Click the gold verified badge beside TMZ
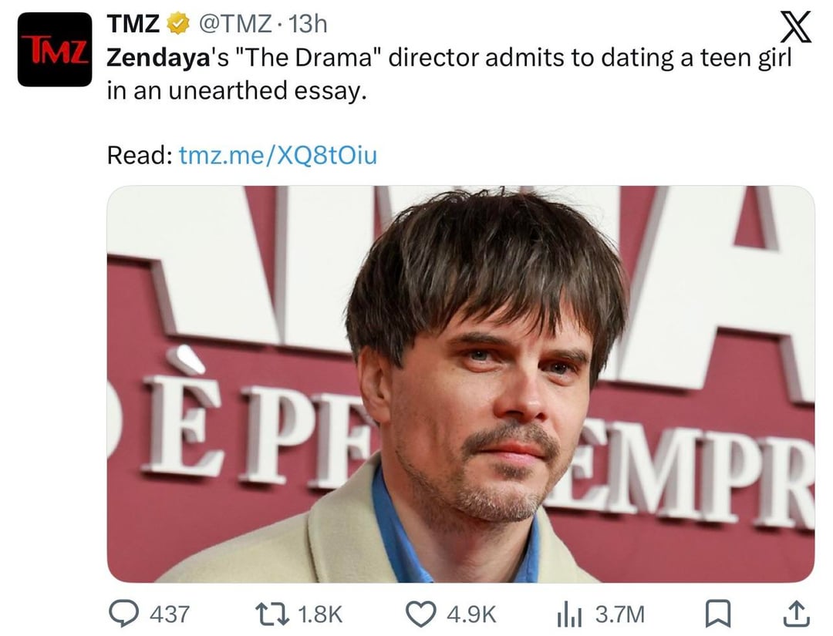The width and height of the screenshot is (833, 636). pos(178,25)
